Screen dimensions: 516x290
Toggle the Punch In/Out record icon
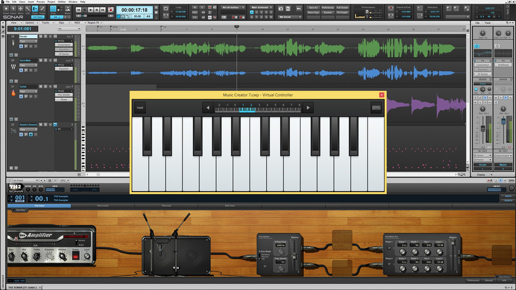pyautogui.click(x=391, y=8)
